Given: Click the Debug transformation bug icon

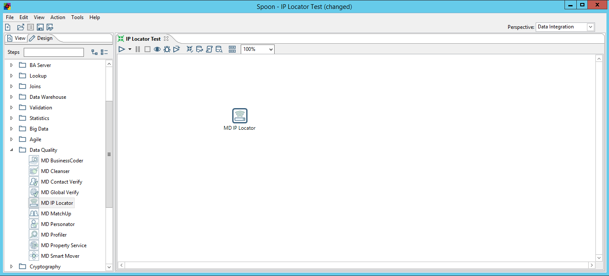Looking at the screenshot, I should pos(167,49).
